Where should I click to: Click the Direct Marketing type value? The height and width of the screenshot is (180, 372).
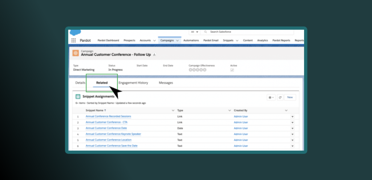point(84,70)
